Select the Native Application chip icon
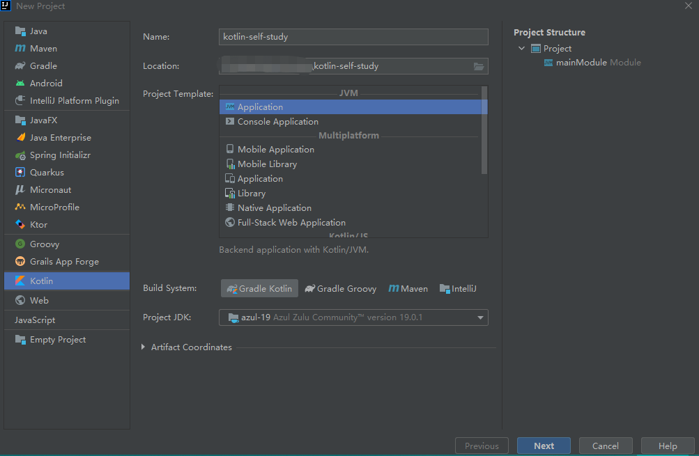This screenshot has width=699, height=456. coord(229,207)
